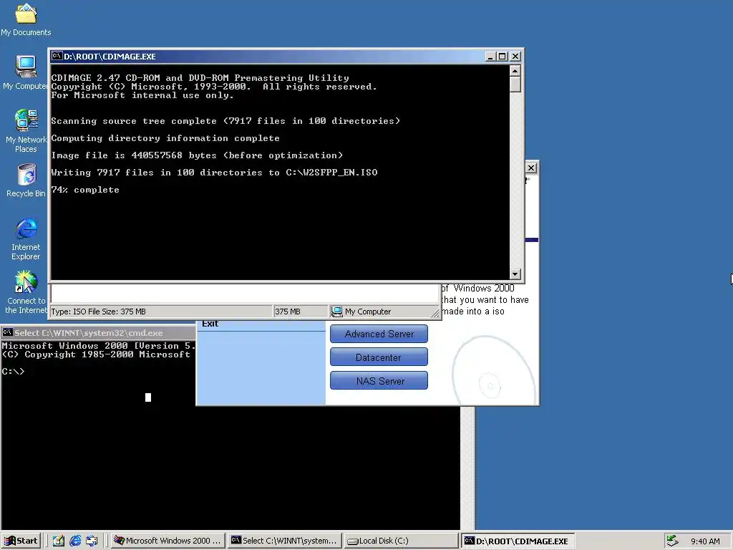Click the CDIMAGE.EXE title bar console icon

(x=57, y=56)
